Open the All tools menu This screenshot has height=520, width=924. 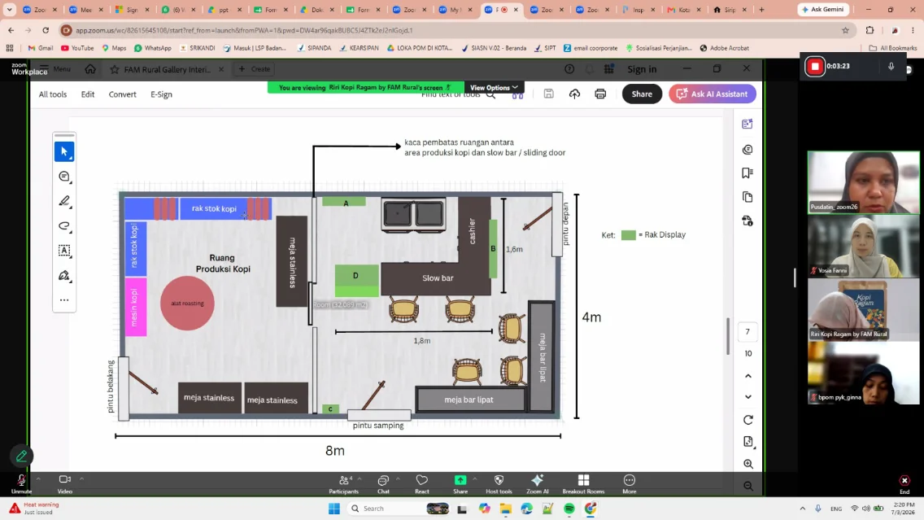pos(52,94)
